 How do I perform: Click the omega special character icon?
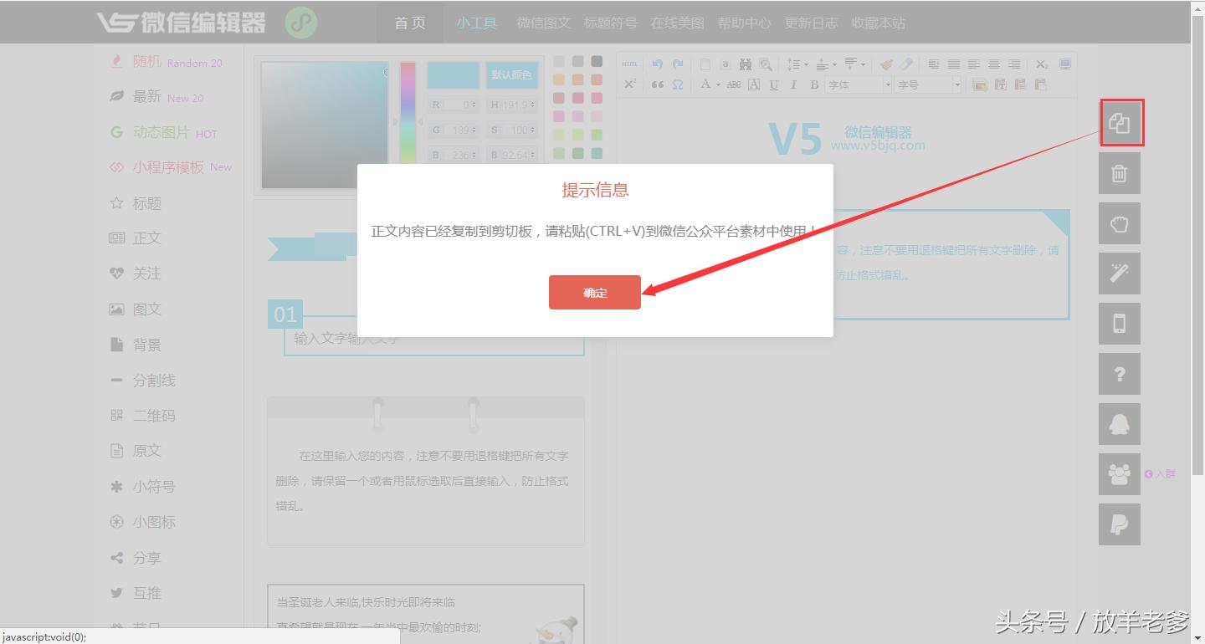pyautogui.click(x=679, y=84)
